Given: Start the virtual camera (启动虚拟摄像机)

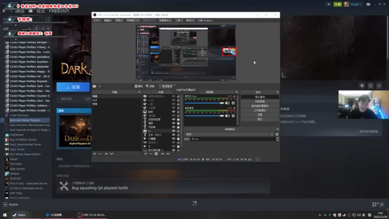Looking at the screenshot, I should [x=260, y=106].
